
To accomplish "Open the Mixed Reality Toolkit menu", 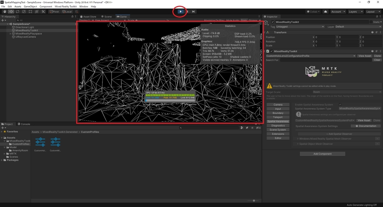I will point(66,6).
